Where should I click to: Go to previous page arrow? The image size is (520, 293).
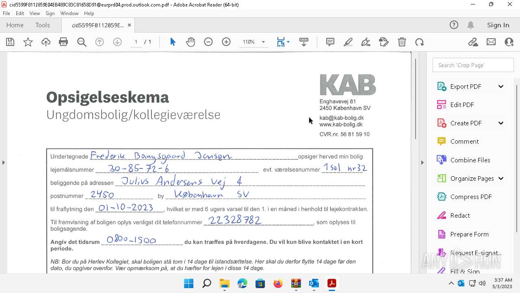(x=100, y=42)
